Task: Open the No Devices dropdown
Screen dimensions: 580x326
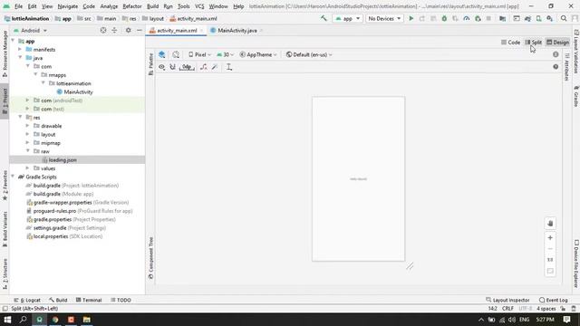Action: [384, 18]
